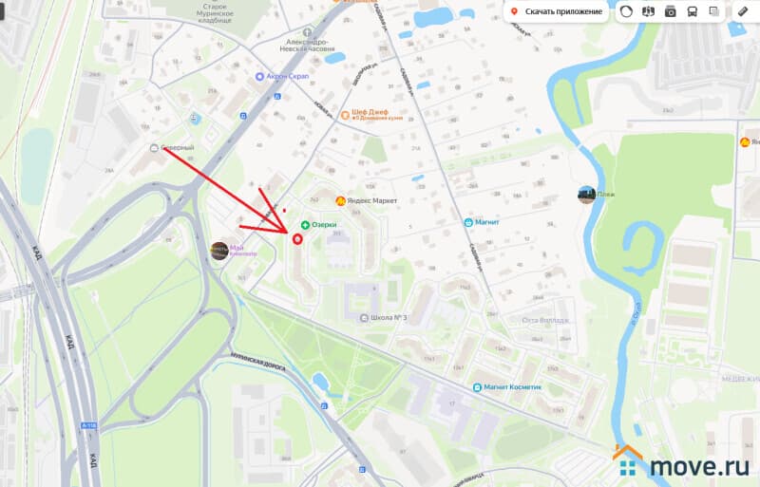The height and width of the screenshot is (487, 760).
Task: Show public transport with bus icon
Action: tap(693, 11)
